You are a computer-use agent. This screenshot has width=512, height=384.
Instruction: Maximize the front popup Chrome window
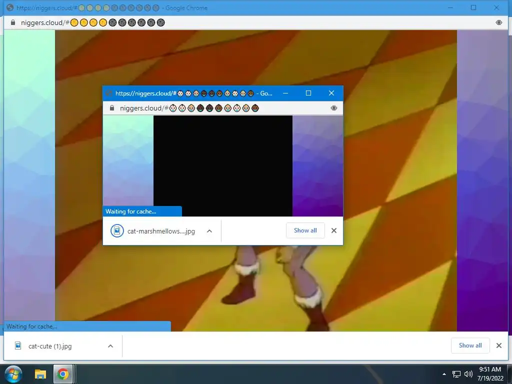[x=308, y=93]
